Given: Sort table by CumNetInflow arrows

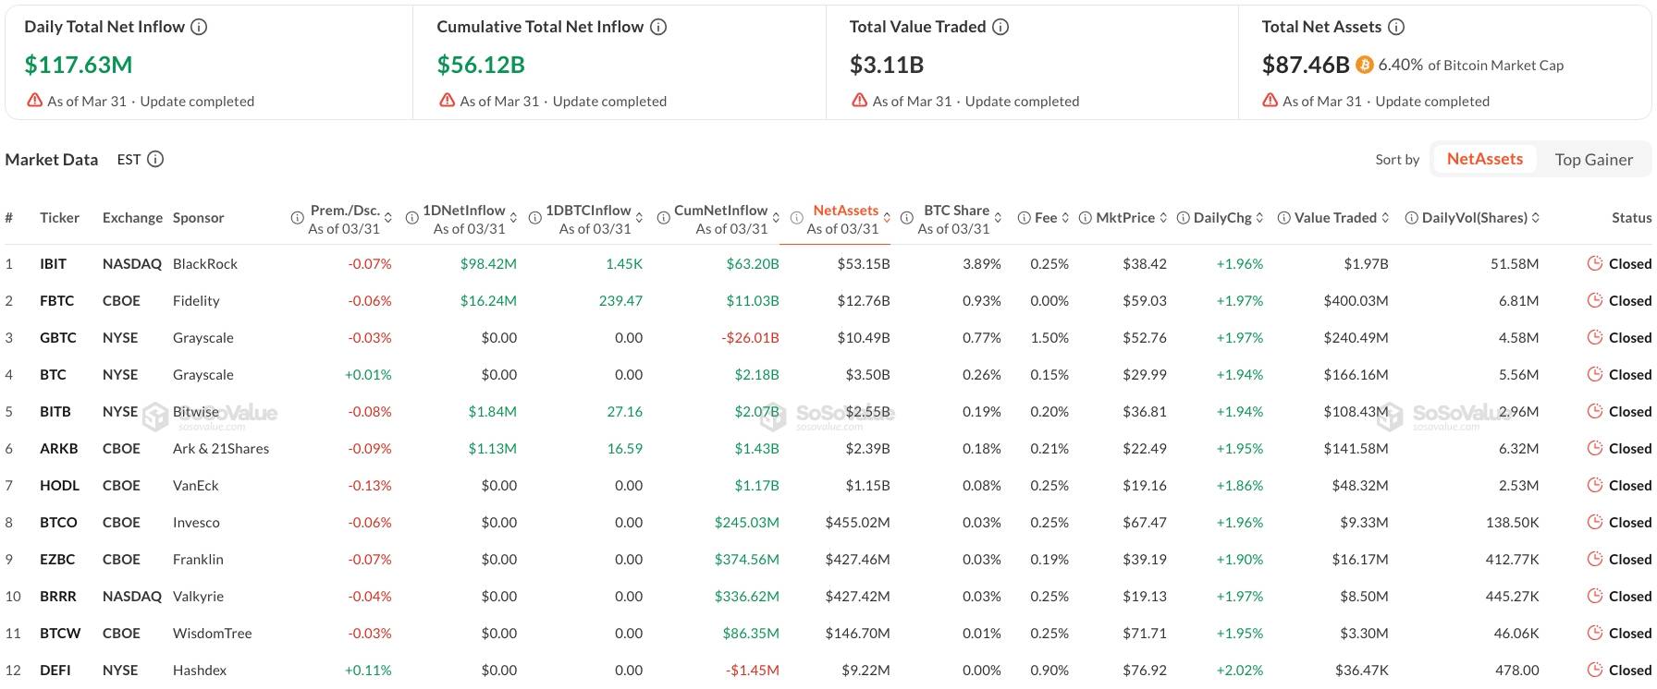Looking at the screenshot, I should pyautogui.click(x=776, y=218).
